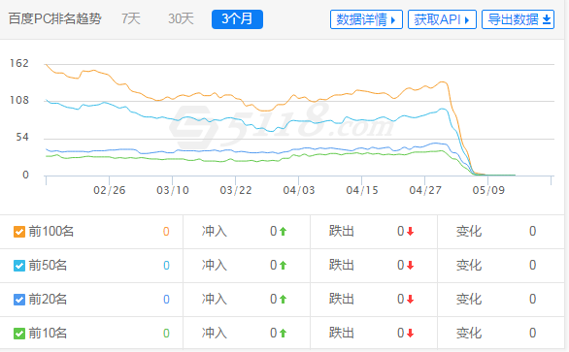Click green up arrow in 前10名 row
Screen dimensions: 569x352
(x=284, y=334)
